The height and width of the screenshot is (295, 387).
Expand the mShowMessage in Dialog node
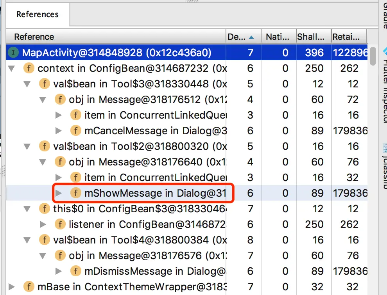pos(59,193)
